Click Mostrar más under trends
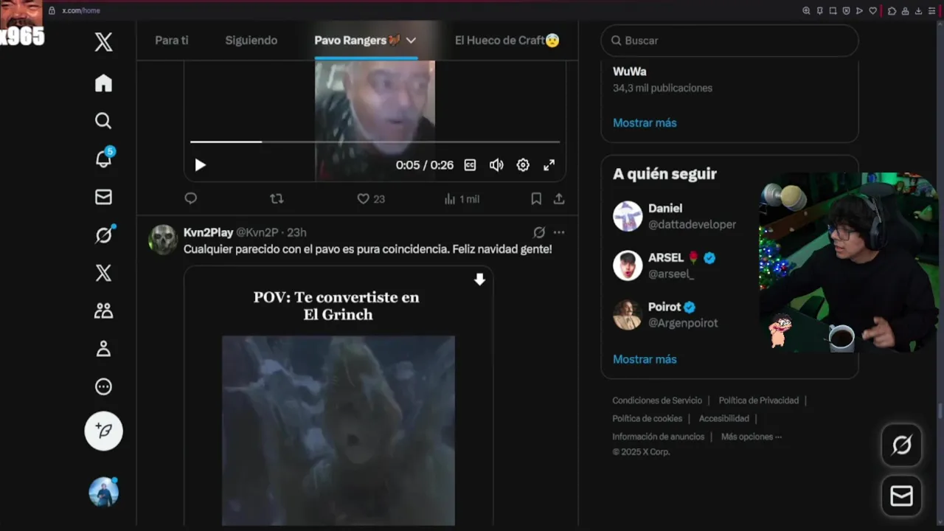 tap(645, 123)
